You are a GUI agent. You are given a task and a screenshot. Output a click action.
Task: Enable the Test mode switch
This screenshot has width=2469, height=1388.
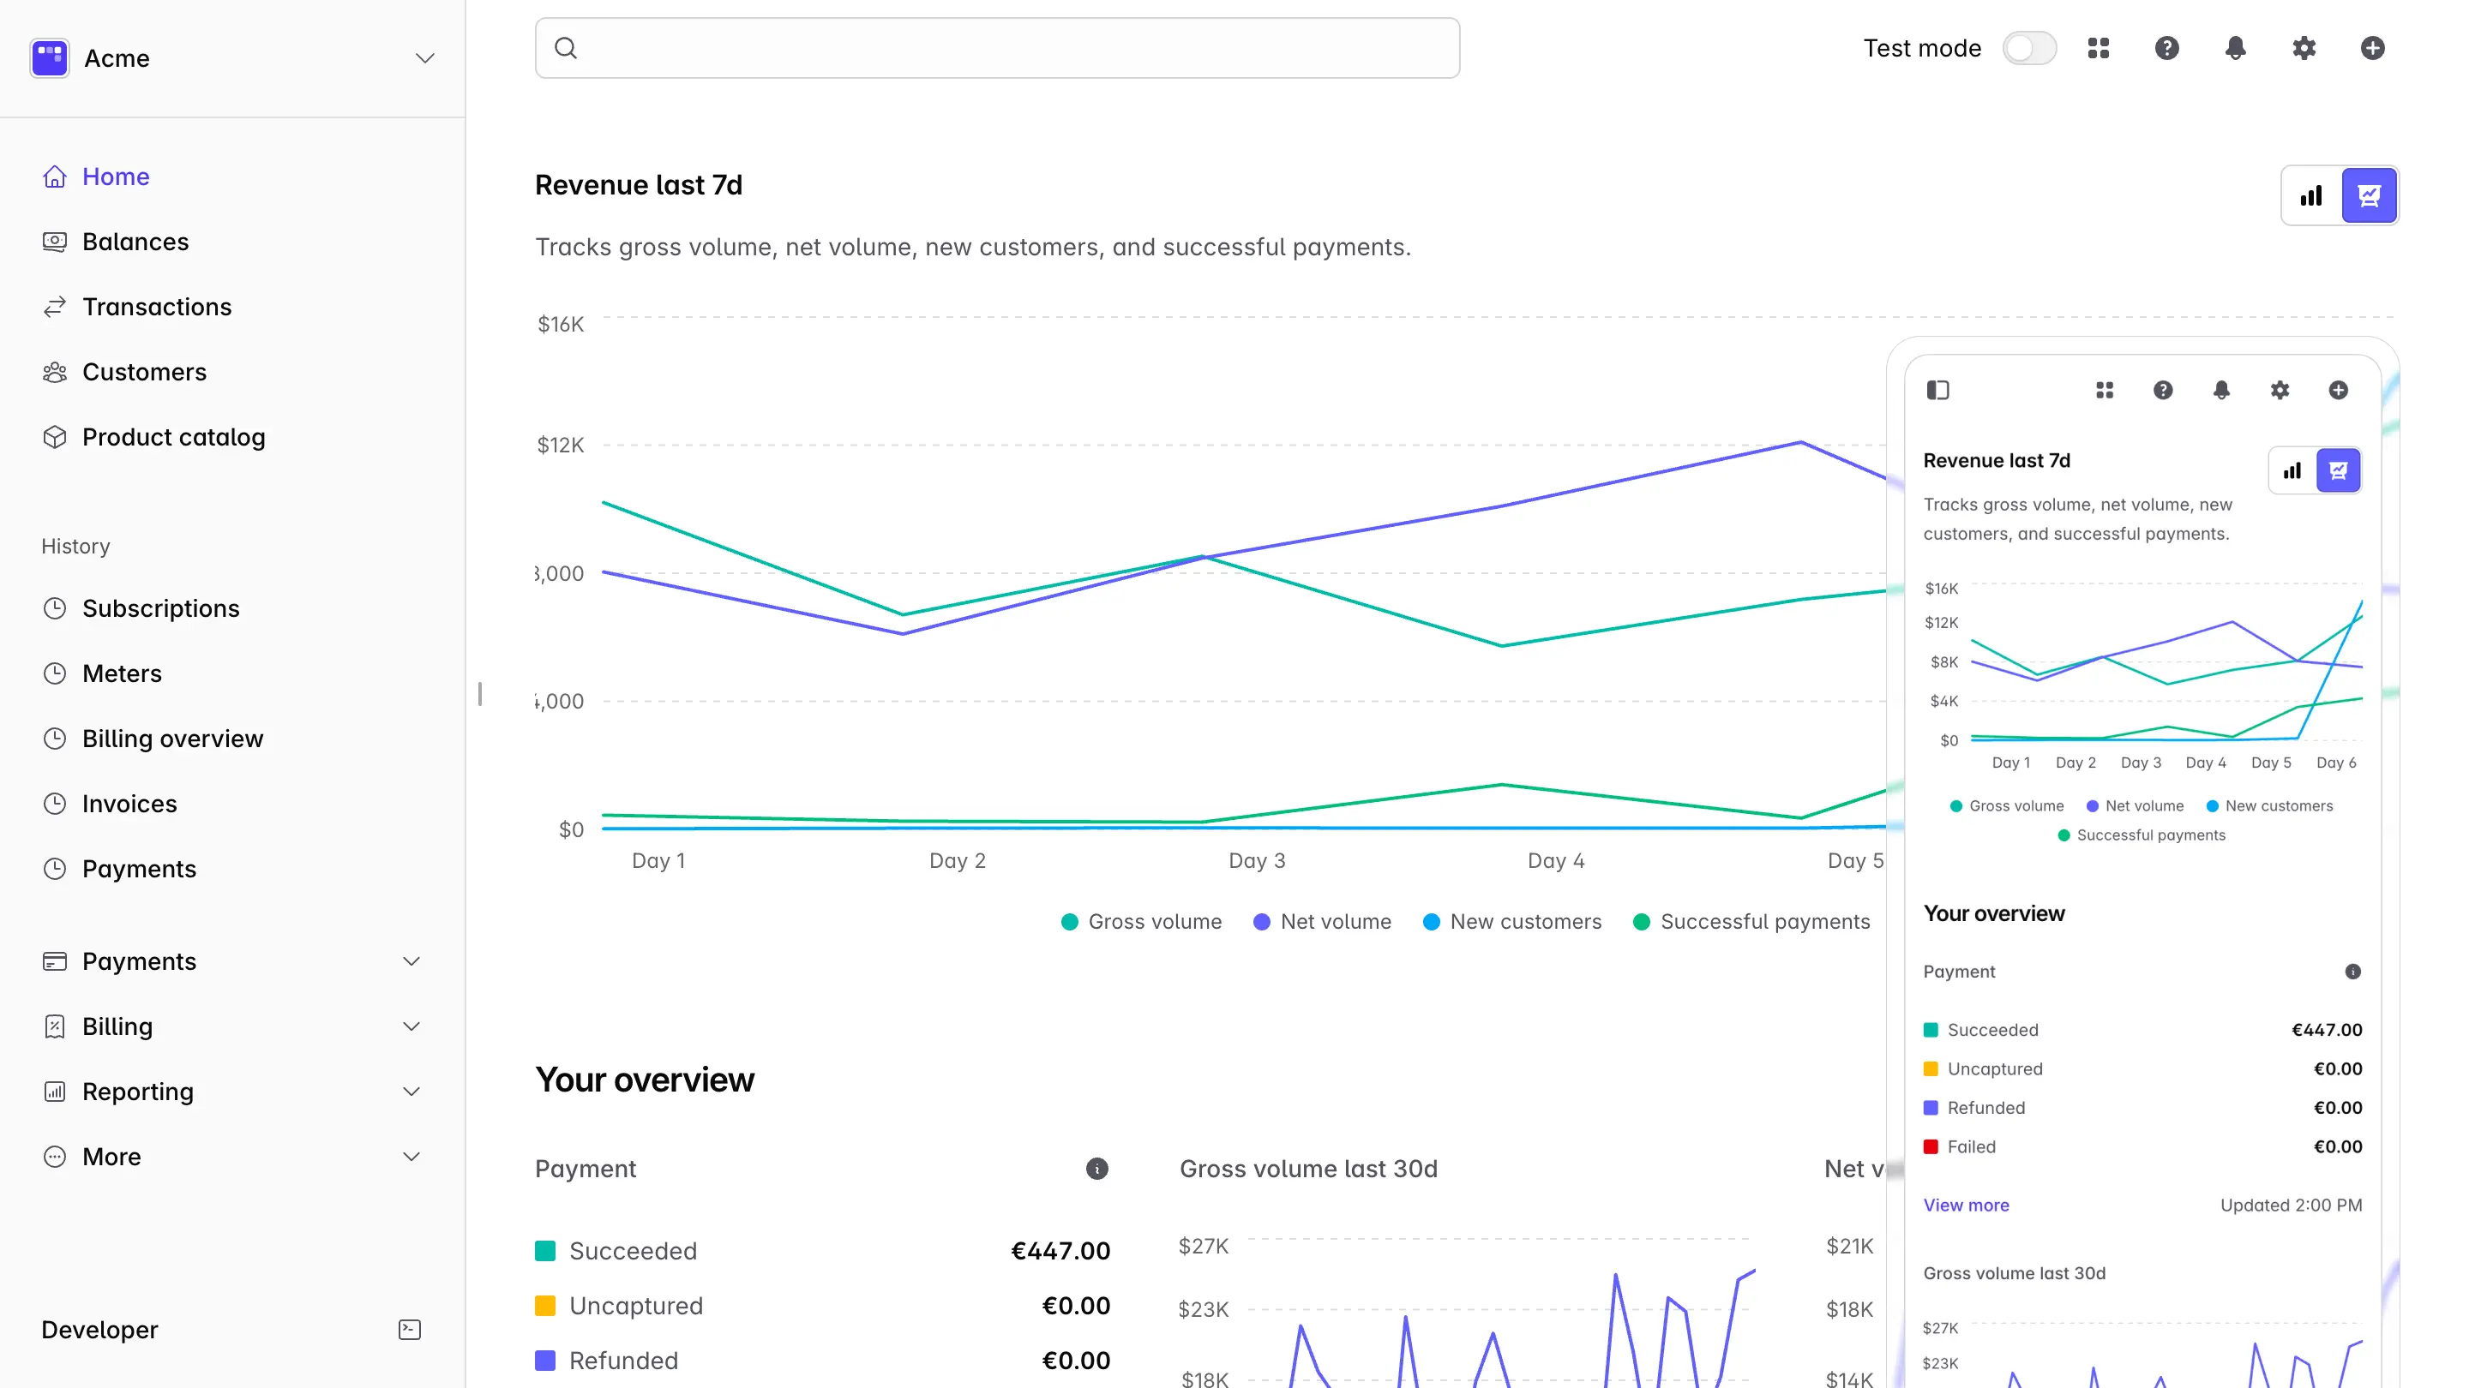point(2029,48)
